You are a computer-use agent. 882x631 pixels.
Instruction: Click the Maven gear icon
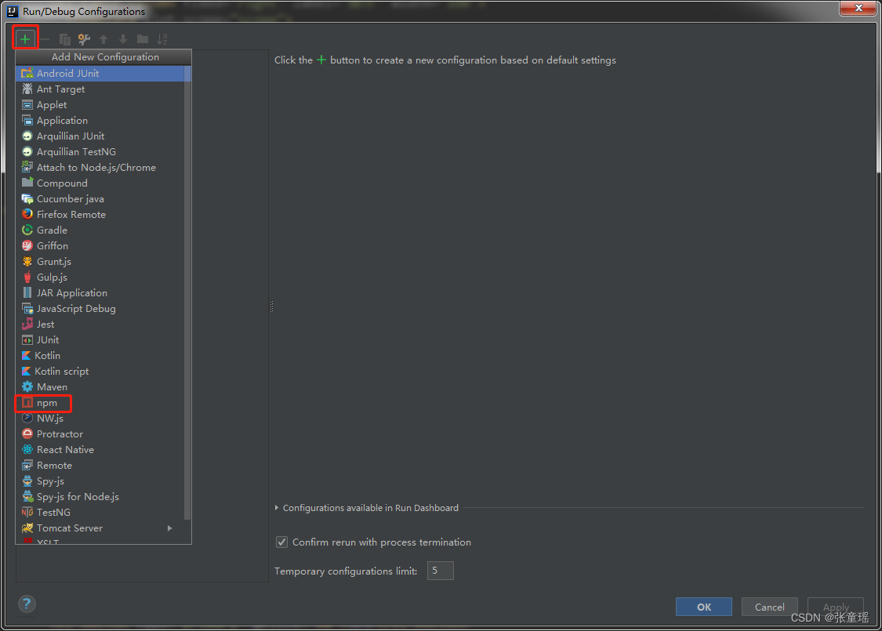27,387
